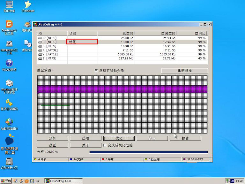The width and height of the screenshot is (245, 184).
Task: Open GDISKGUI分区工具 desktop icon
Action: pyautogui.click(x=9, y=47)
